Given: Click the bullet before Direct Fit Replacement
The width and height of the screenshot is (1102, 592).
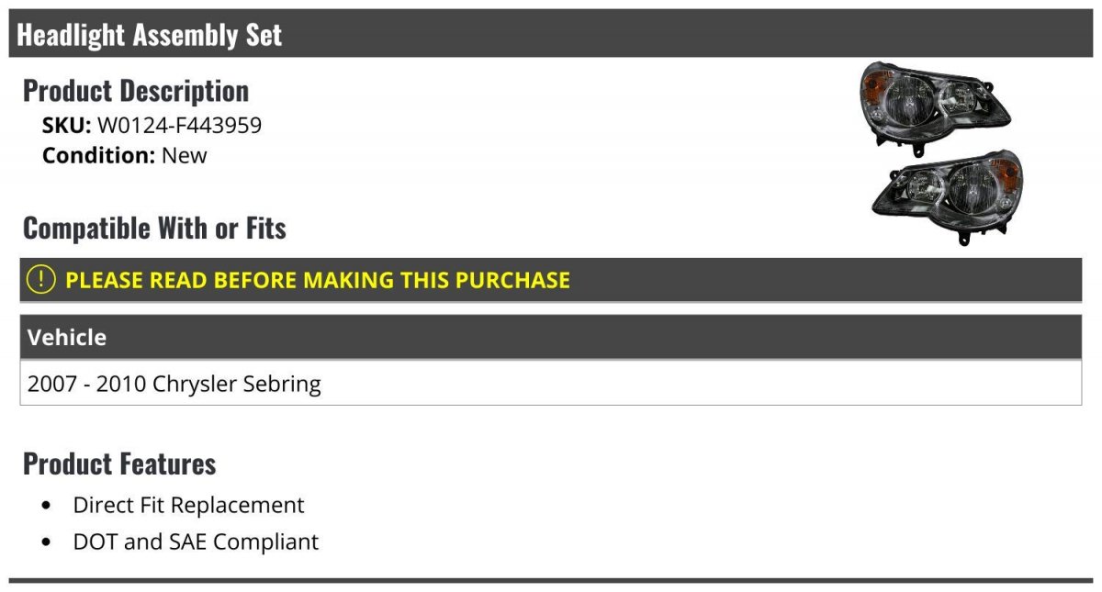Looking at the screenshot, I should click(47, 507).
